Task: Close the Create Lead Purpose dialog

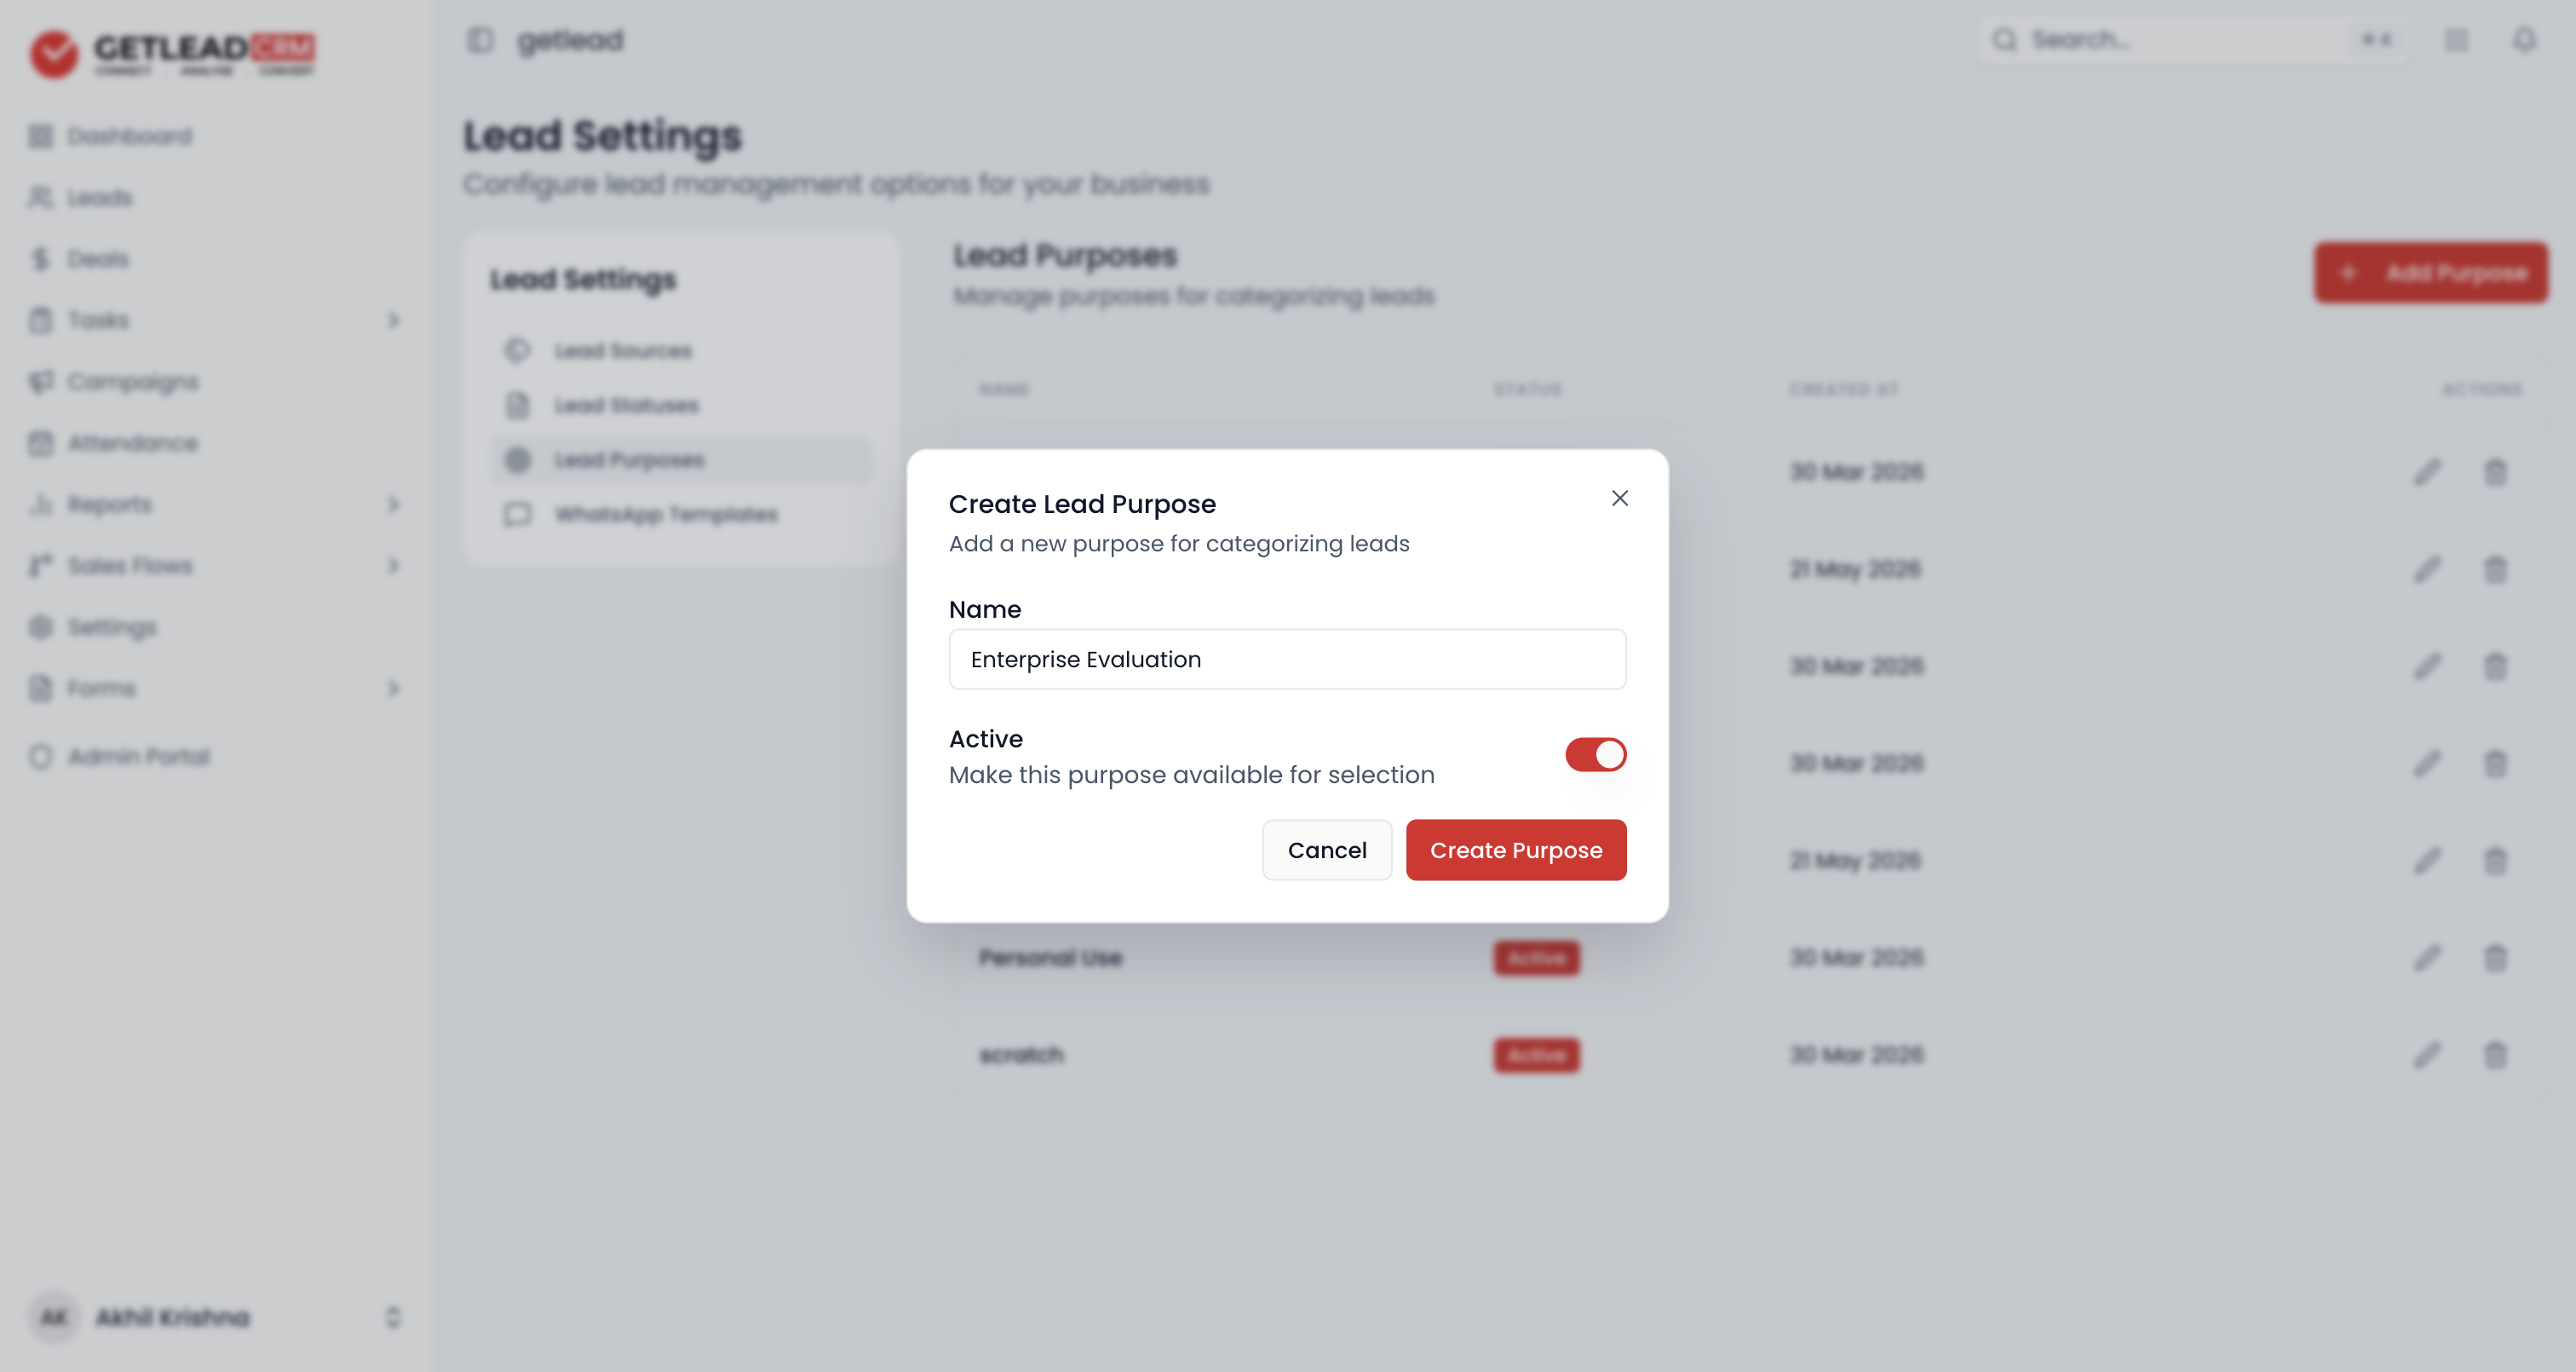Action: (1620, 499)
